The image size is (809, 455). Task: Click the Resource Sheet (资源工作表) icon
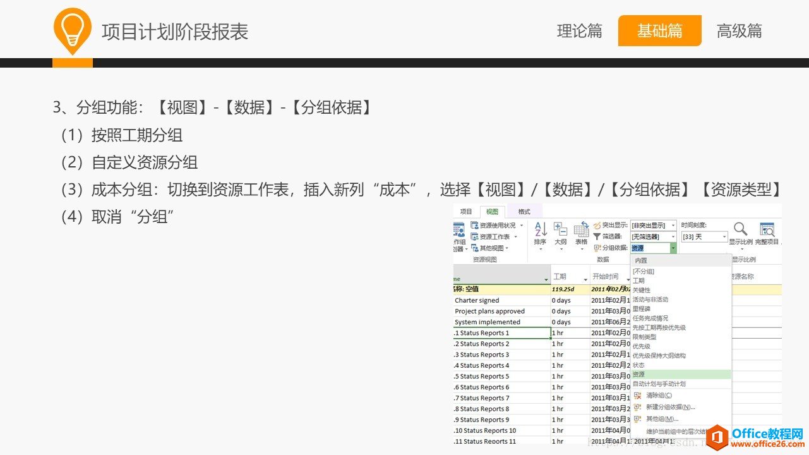pyautogui.click(x=475, y=236)
